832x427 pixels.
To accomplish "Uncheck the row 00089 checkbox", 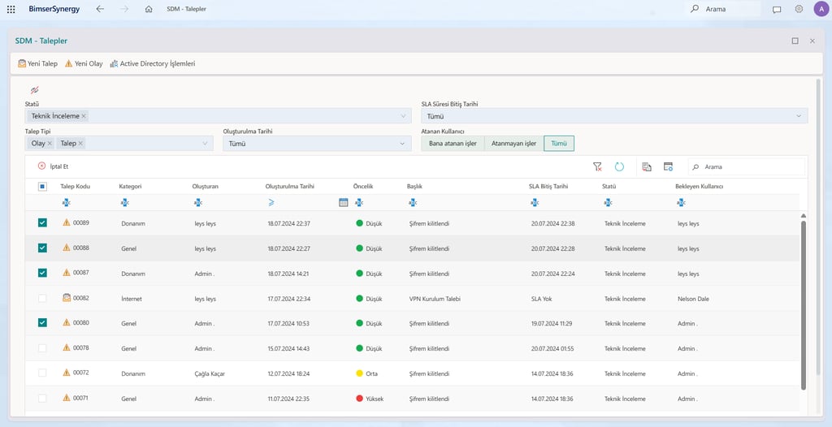I will point(42,223).
